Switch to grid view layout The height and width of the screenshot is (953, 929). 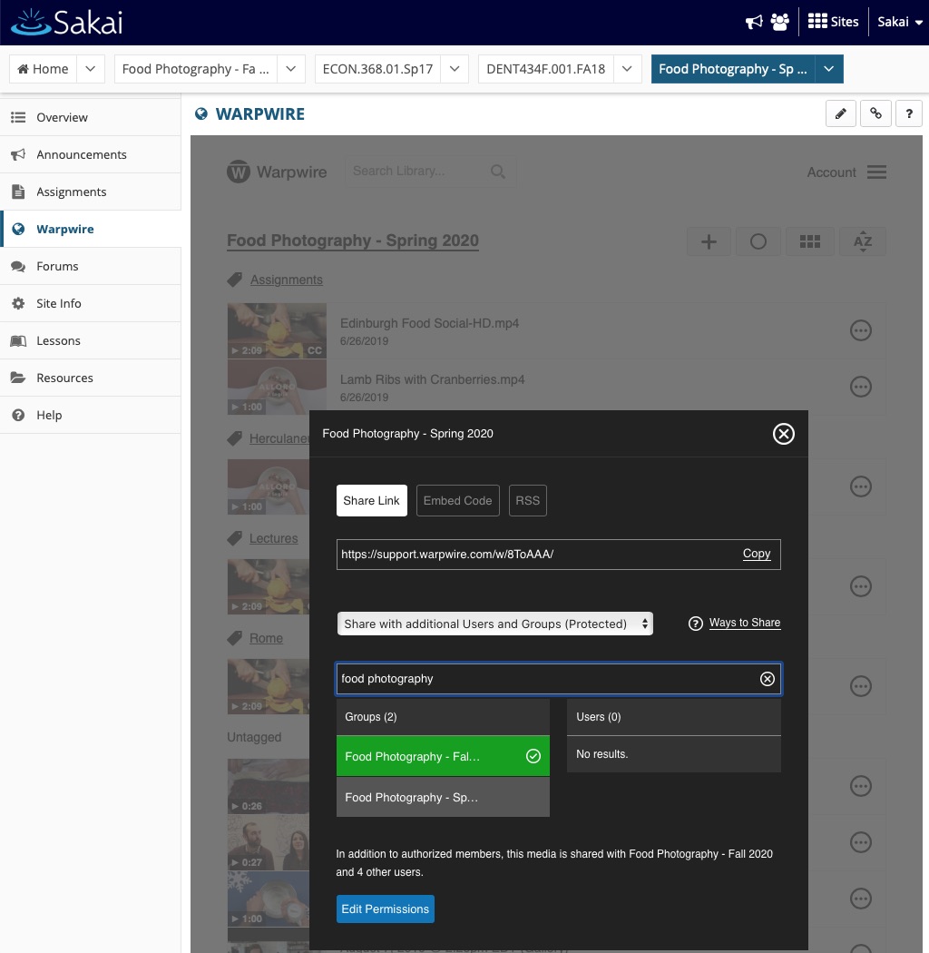coord(810,242)
